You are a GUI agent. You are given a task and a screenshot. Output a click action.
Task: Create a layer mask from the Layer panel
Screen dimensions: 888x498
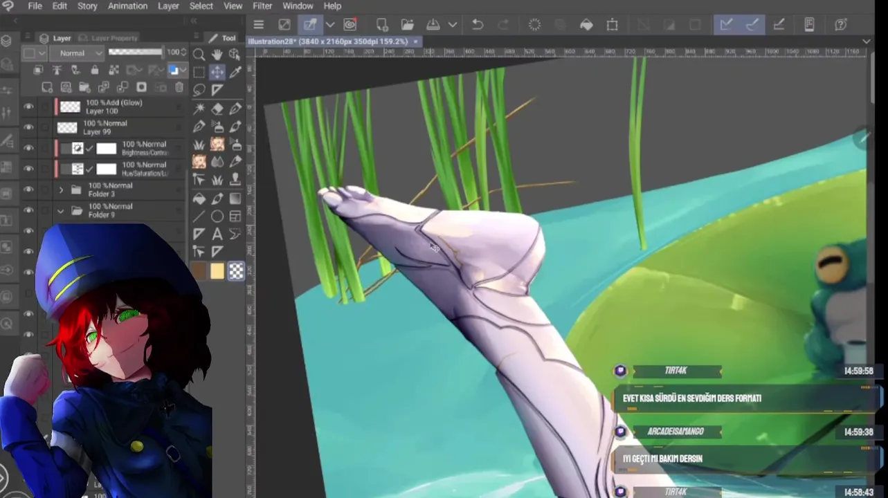141,87
